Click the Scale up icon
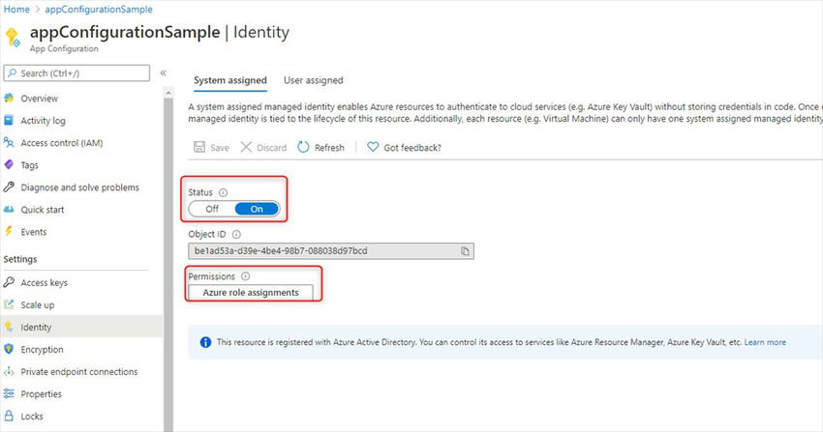 point(9,304)
